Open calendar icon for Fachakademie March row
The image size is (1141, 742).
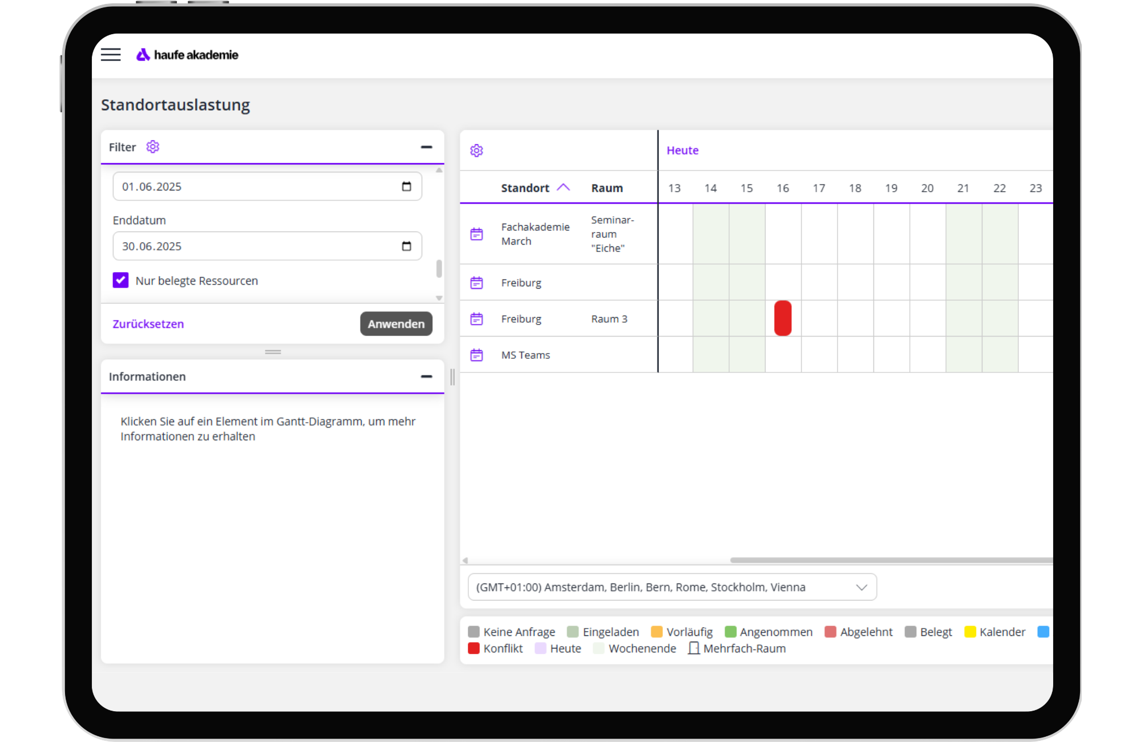click(477, 234)
